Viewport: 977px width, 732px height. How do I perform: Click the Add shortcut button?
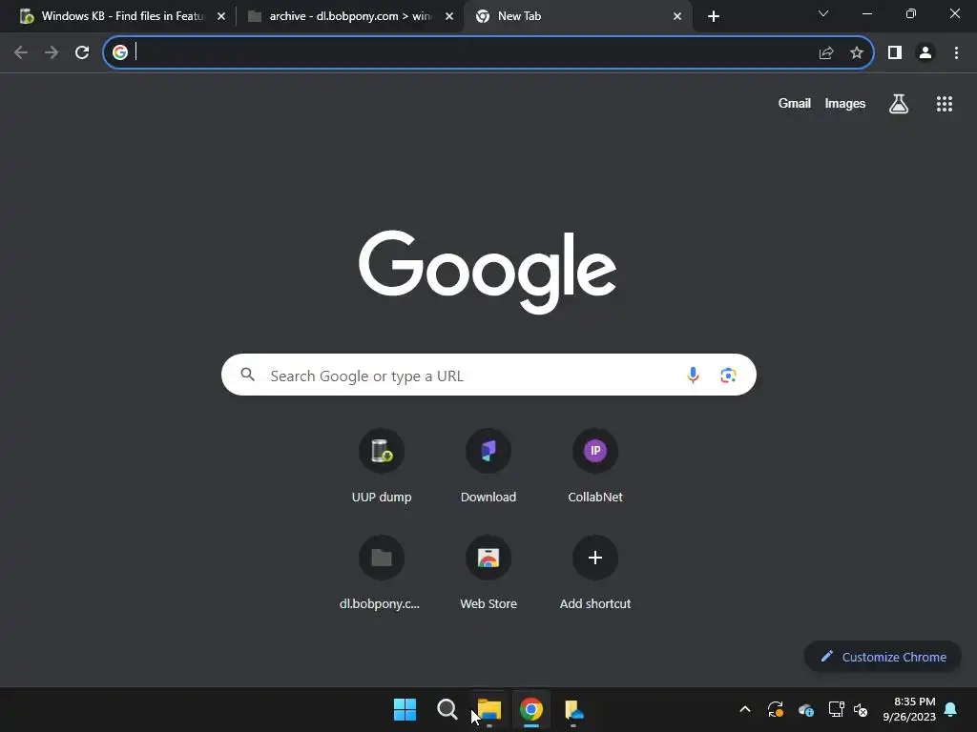pyautogui.click(x=595, y=573)
